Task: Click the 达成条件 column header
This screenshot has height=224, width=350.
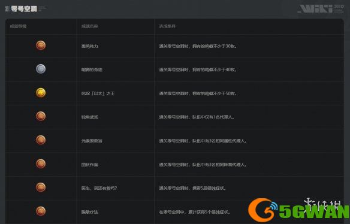Action: [167, 26]
